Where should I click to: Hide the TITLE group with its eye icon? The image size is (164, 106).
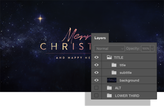coord(96,57)
